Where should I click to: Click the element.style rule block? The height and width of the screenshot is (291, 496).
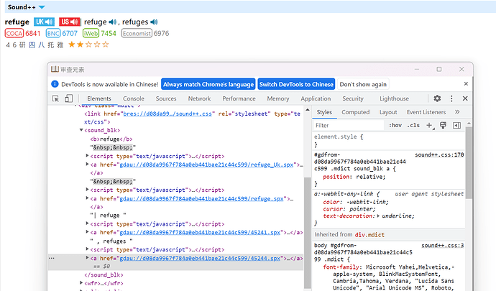(388, 140)
